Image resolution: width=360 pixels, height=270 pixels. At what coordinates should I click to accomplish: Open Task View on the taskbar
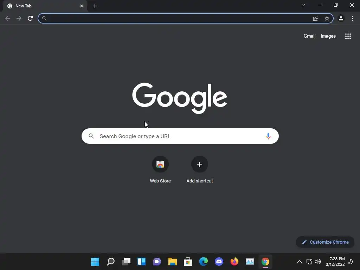(x=126, y=262)
